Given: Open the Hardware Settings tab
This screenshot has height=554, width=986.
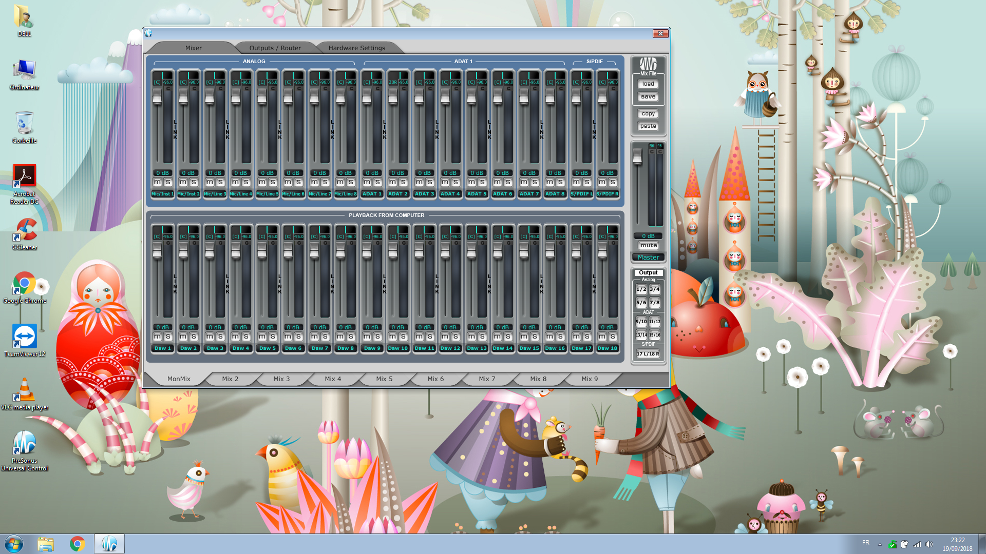Looking at the screenshot, I should point(356,48).
